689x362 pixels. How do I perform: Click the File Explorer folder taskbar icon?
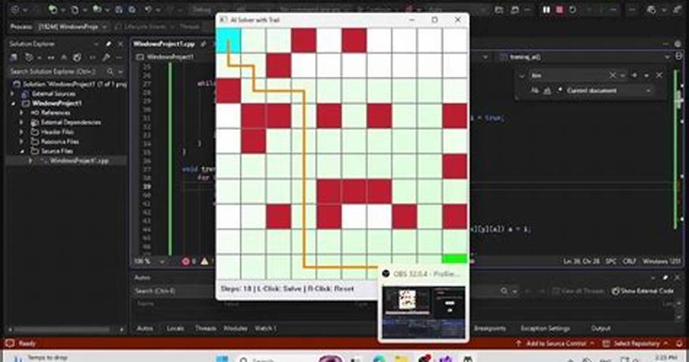point(401,359)
